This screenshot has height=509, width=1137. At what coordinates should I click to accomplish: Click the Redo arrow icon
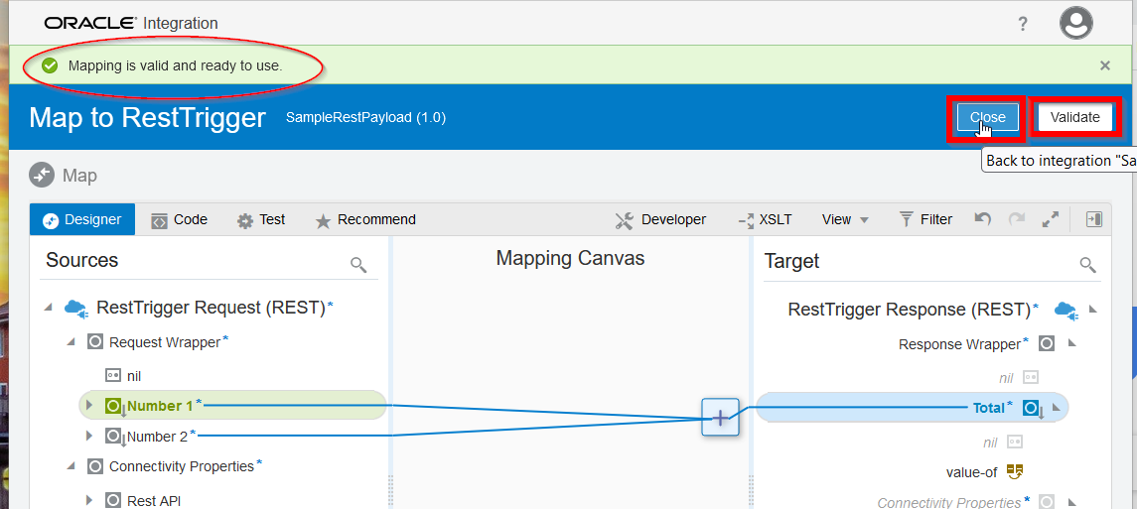pos(1017,218)
